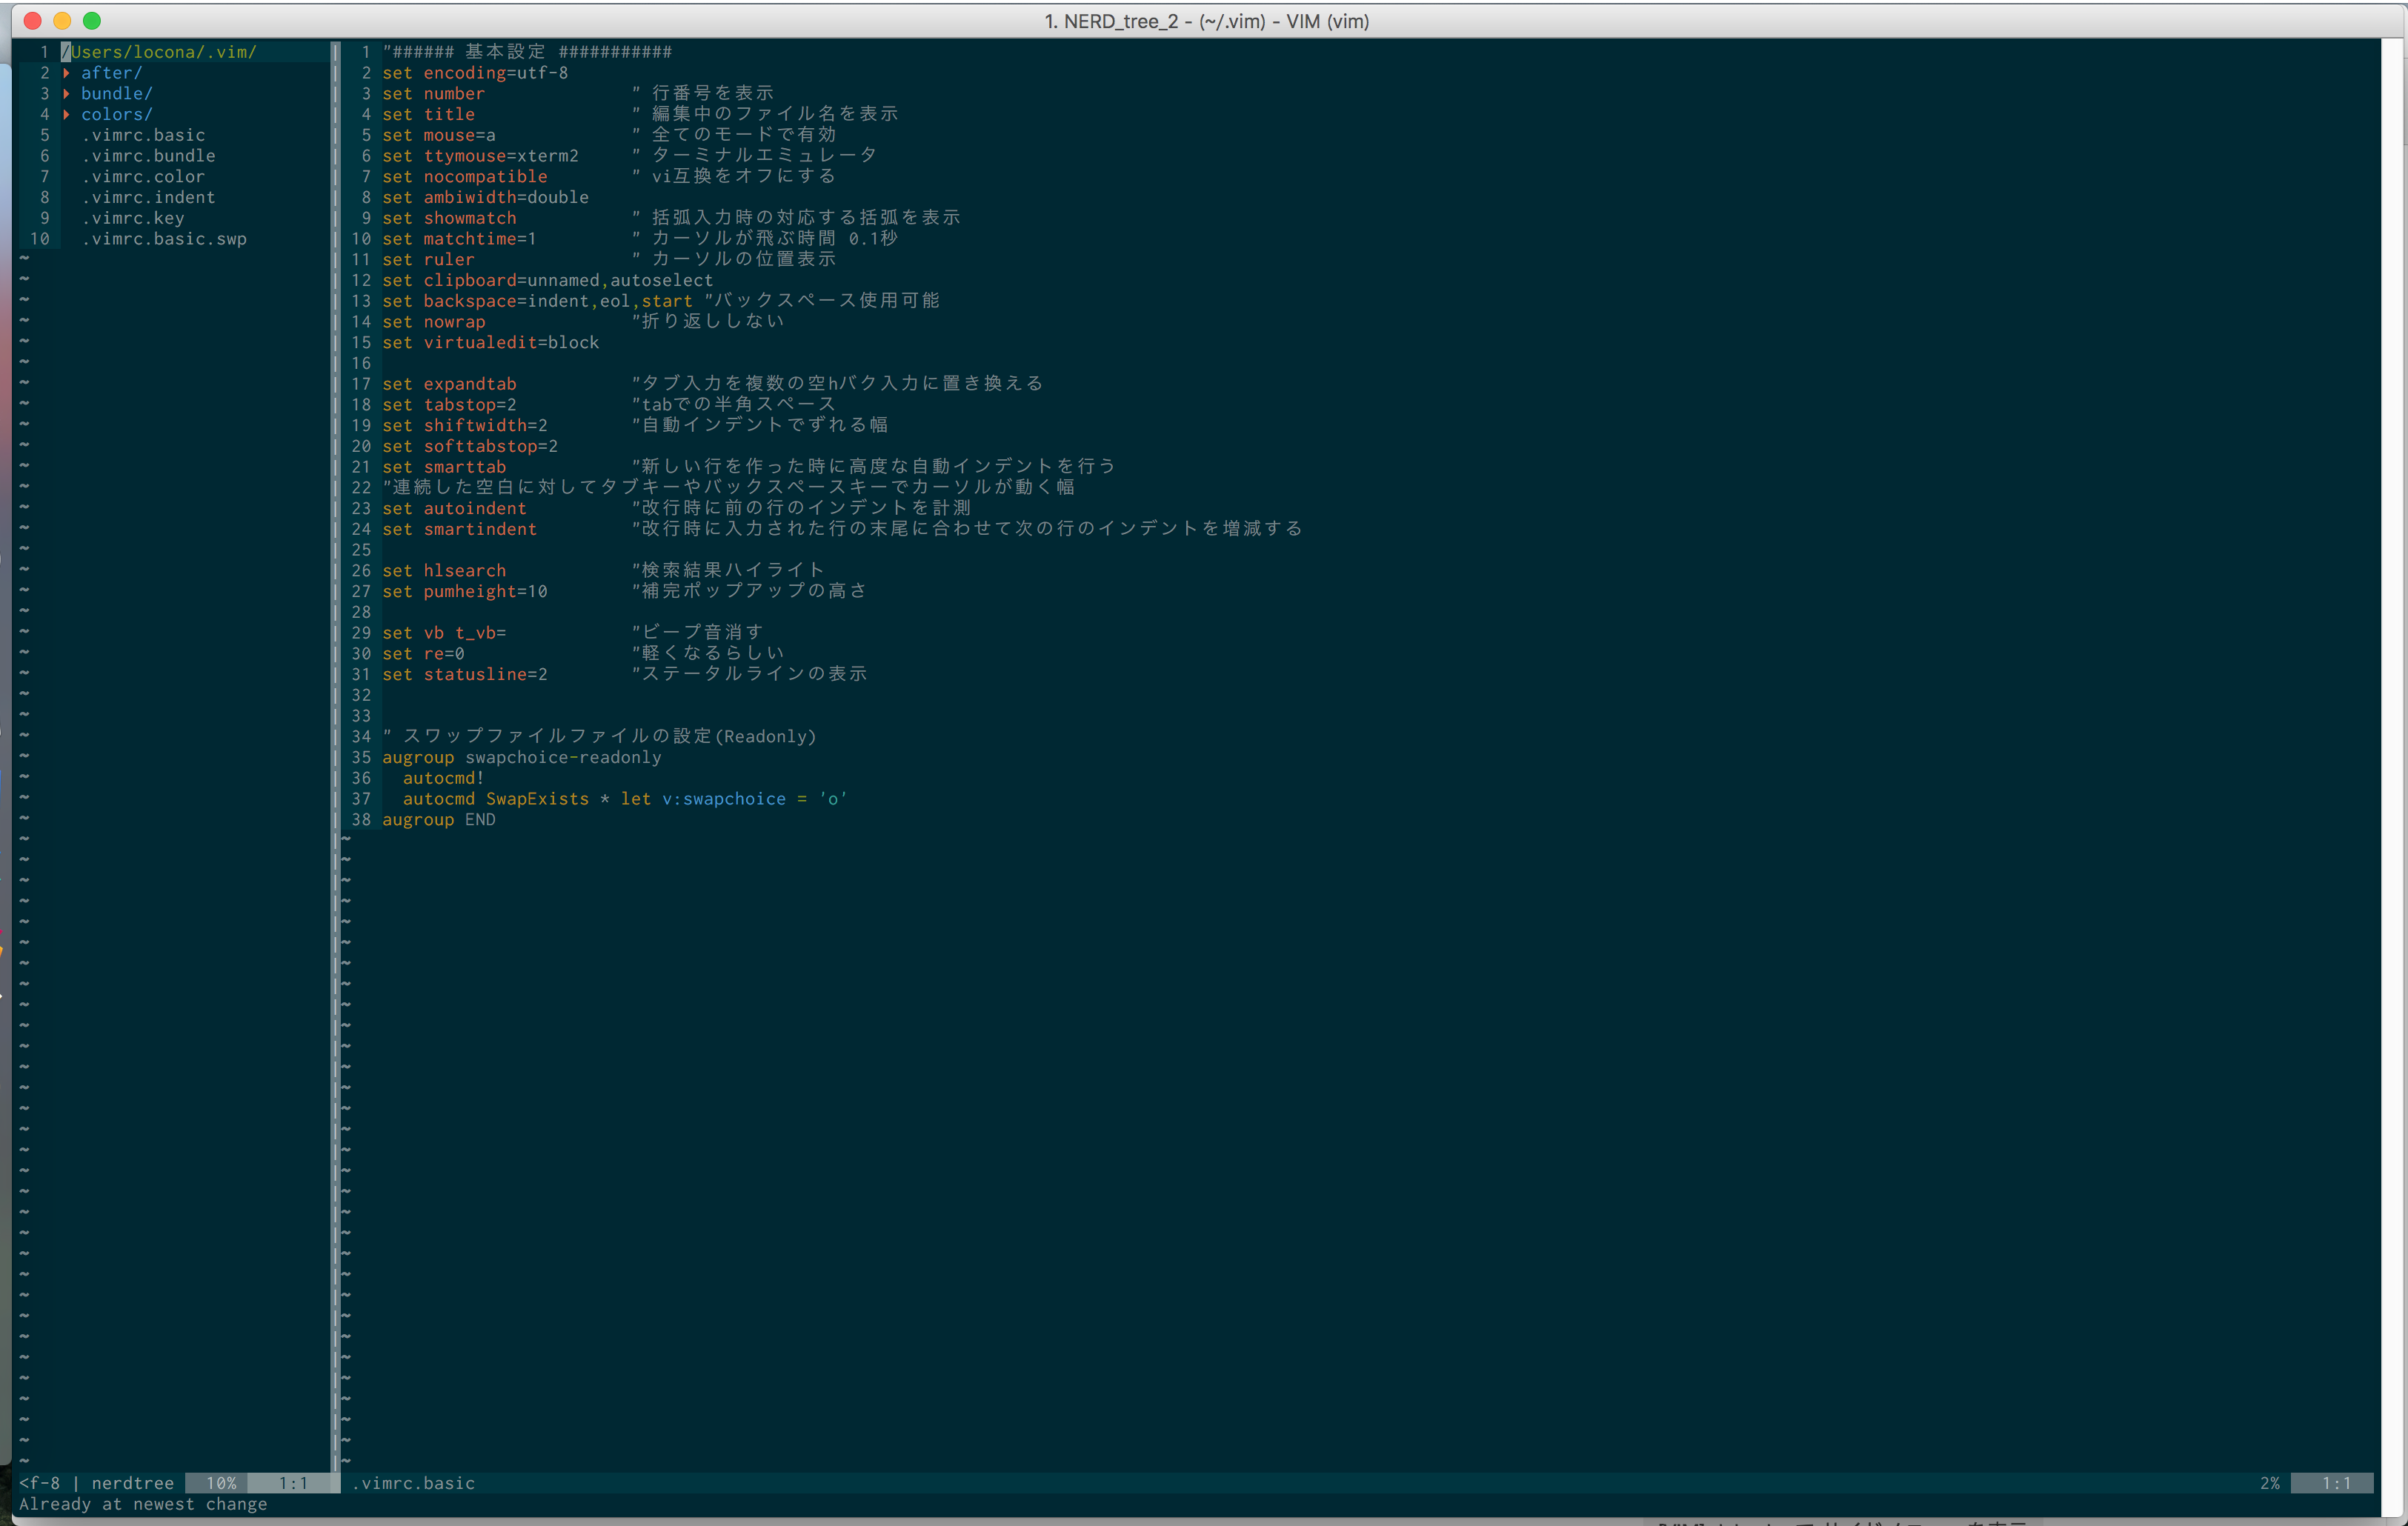Open .vimrc.color from the NERDTree sidebar

(143, 177)
